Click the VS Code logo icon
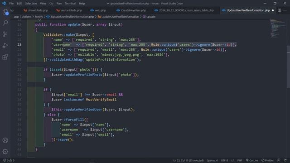This screenshot has height=163, width=290. [4, 3]
